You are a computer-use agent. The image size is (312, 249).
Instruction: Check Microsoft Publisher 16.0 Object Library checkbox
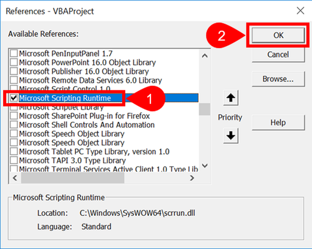pos(14,71)
